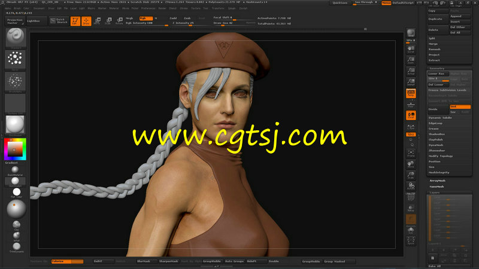The image size is (479, 269).
Task: Click the Auto Groups button
Action: [234, 261]
